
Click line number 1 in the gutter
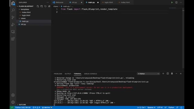click(x=57, y=9)
